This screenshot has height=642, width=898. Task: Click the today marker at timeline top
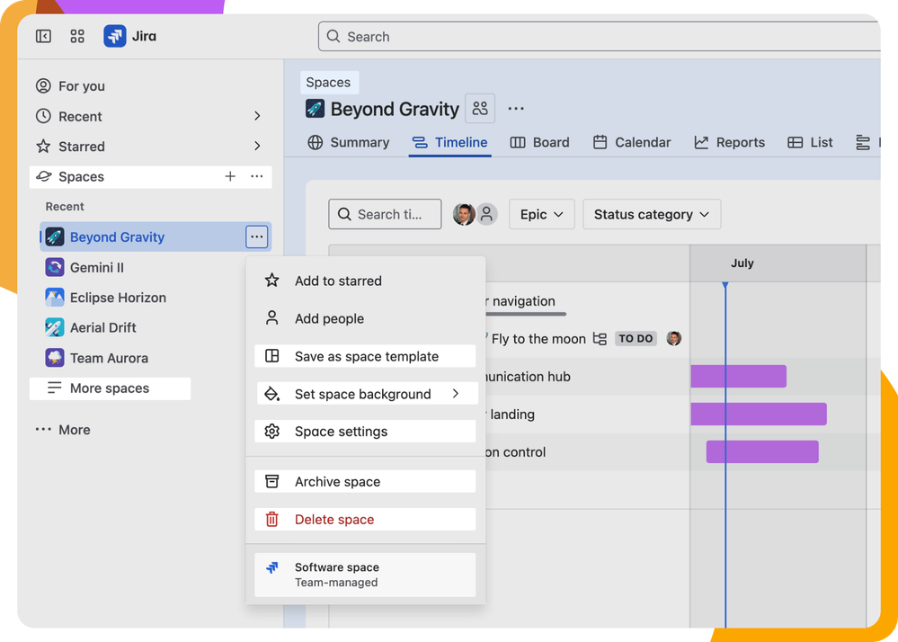coord(725,285)
